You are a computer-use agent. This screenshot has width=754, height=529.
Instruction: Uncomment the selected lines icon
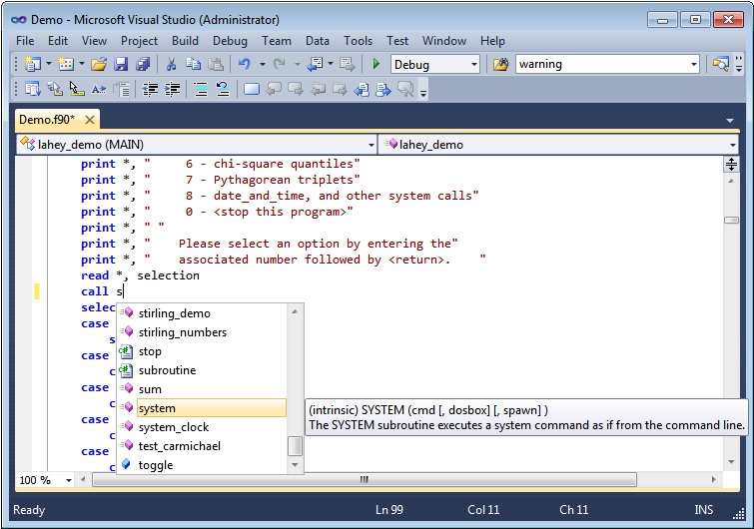(x=223, y=90)
